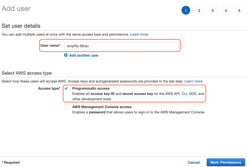The image size is (247, 167).
Task: Select the Programmatic access label text
Action: tap(91, 89)
